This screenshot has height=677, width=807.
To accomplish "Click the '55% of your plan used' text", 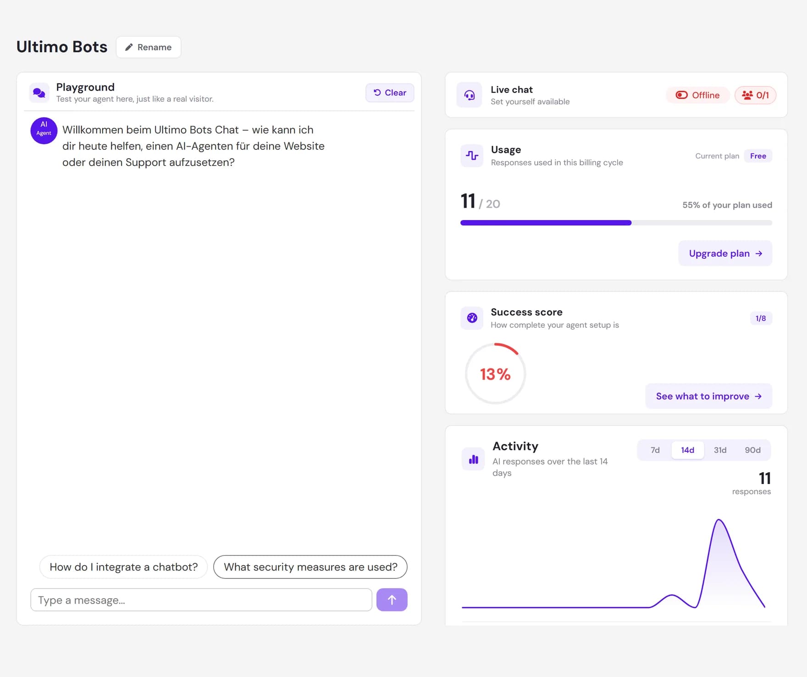I will (x=727, y=205).
